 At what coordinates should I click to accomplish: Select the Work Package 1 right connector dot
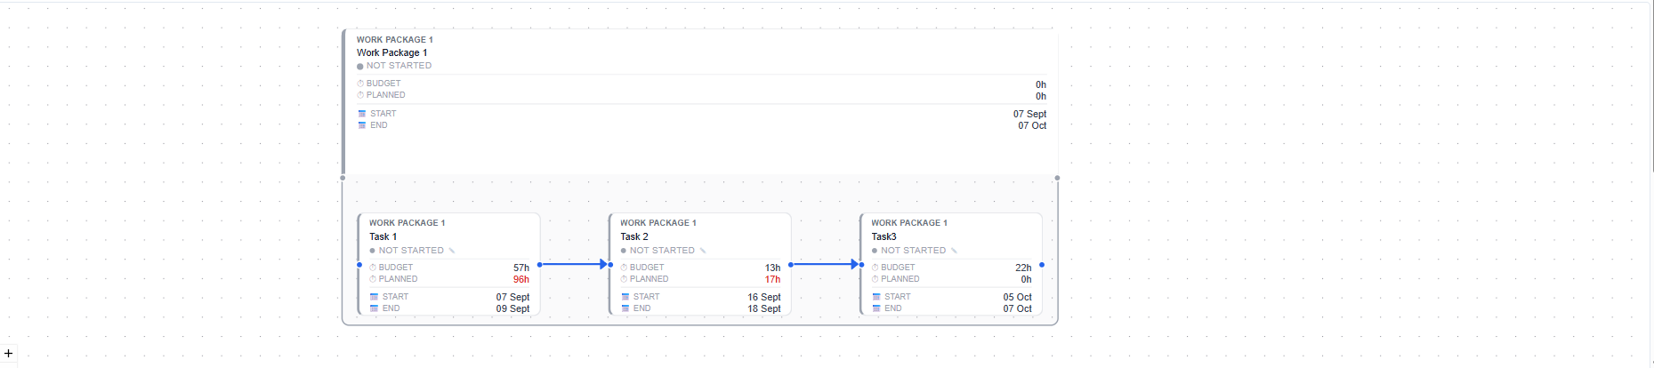[x=1057, y=178]
